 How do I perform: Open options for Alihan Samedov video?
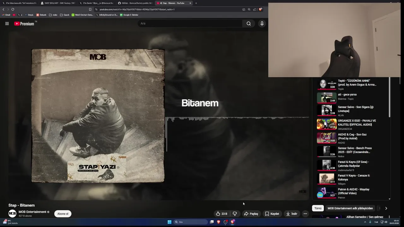(x=389, y=217)
